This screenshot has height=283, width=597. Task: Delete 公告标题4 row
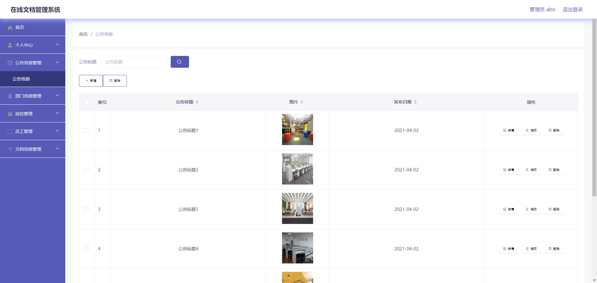[554, 249]
